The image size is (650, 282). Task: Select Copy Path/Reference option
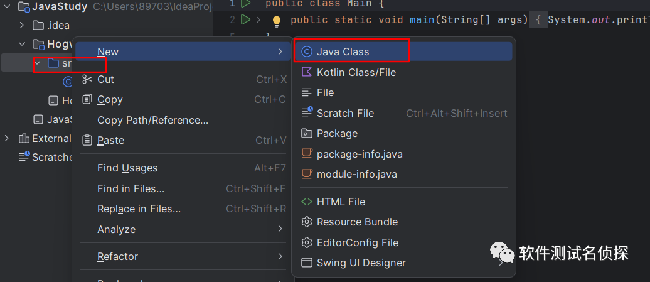(152, 120)
